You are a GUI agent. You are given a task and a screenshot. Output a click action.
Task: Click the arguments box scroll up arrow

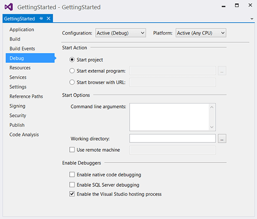tap(212, 107)
